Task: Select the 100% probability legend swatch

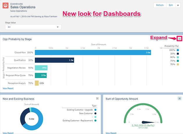Action: [x=178, y=50]
